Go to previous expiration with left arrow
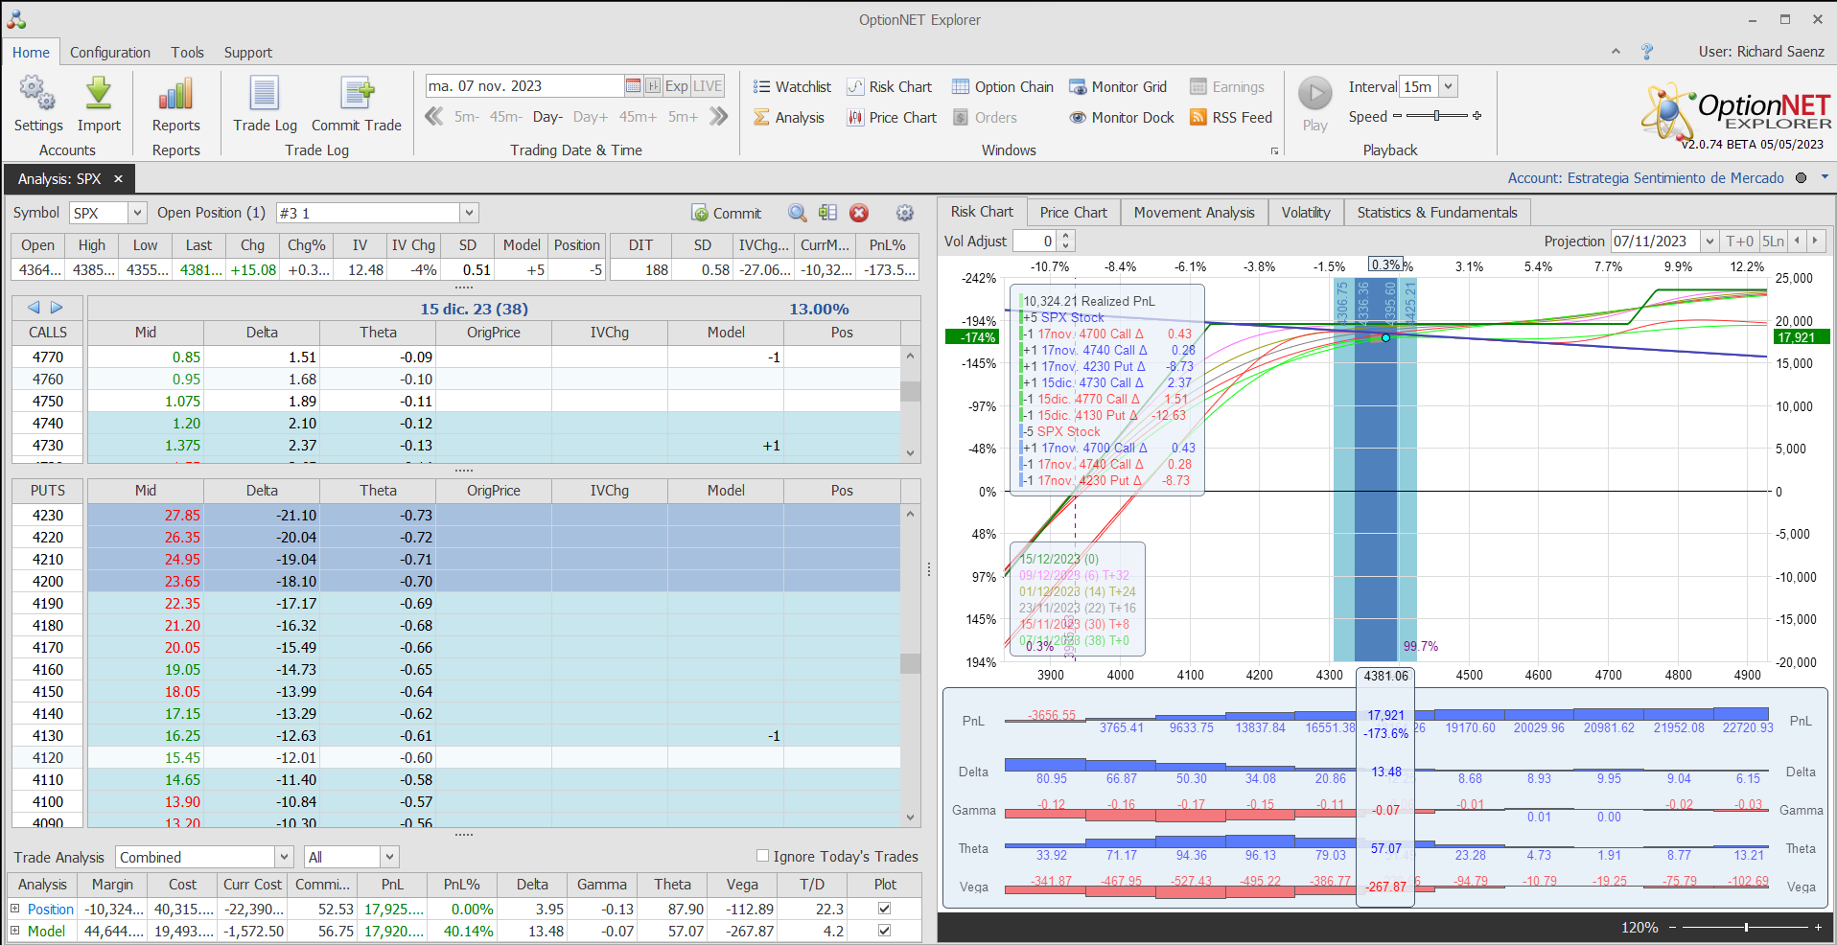The height and width of the screenshot is (945, 1837). [34, 308]
